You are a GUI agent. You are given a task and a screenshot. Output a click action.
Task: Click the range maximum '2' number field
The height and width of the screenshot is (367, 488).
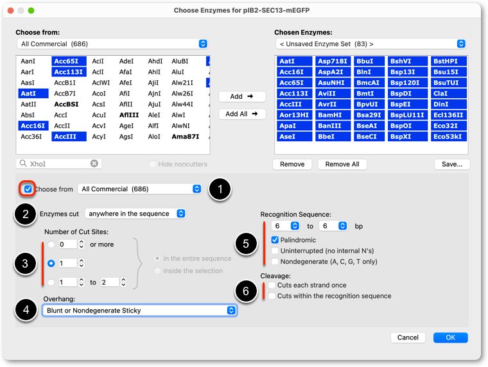click(x=110, y=282)
